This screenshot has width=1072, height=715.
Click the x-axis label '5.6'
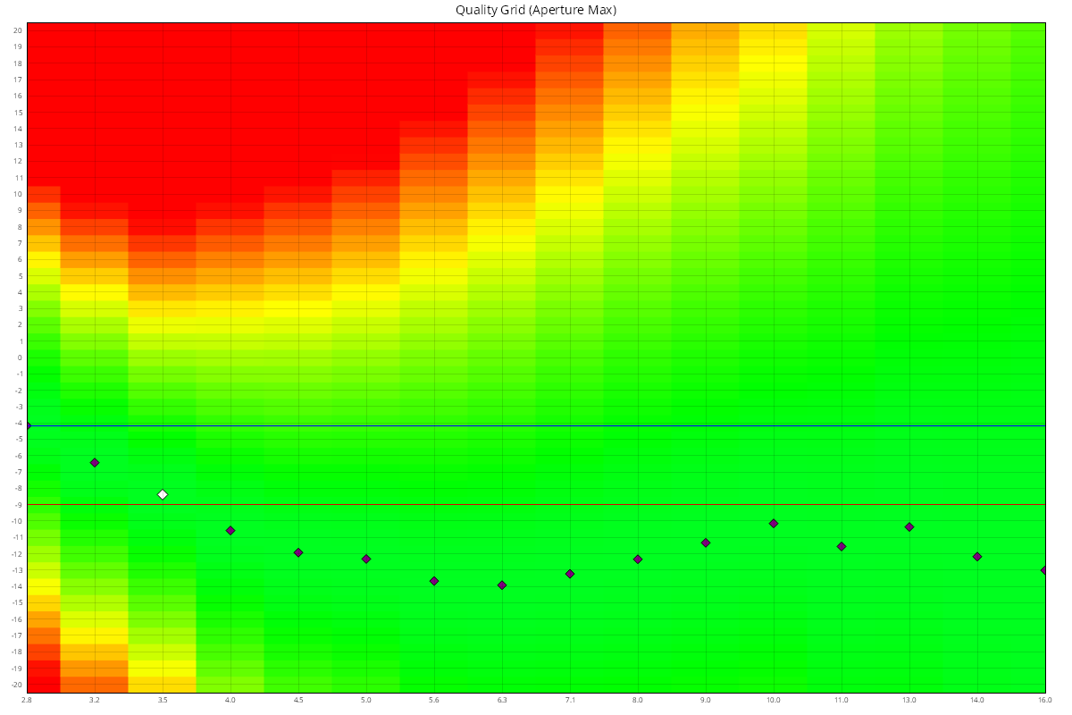pyautogui.click(x=434, y=700)
